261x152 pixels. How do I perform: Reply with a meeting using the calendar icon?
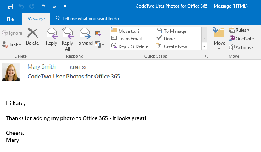(x=98, y=33)
